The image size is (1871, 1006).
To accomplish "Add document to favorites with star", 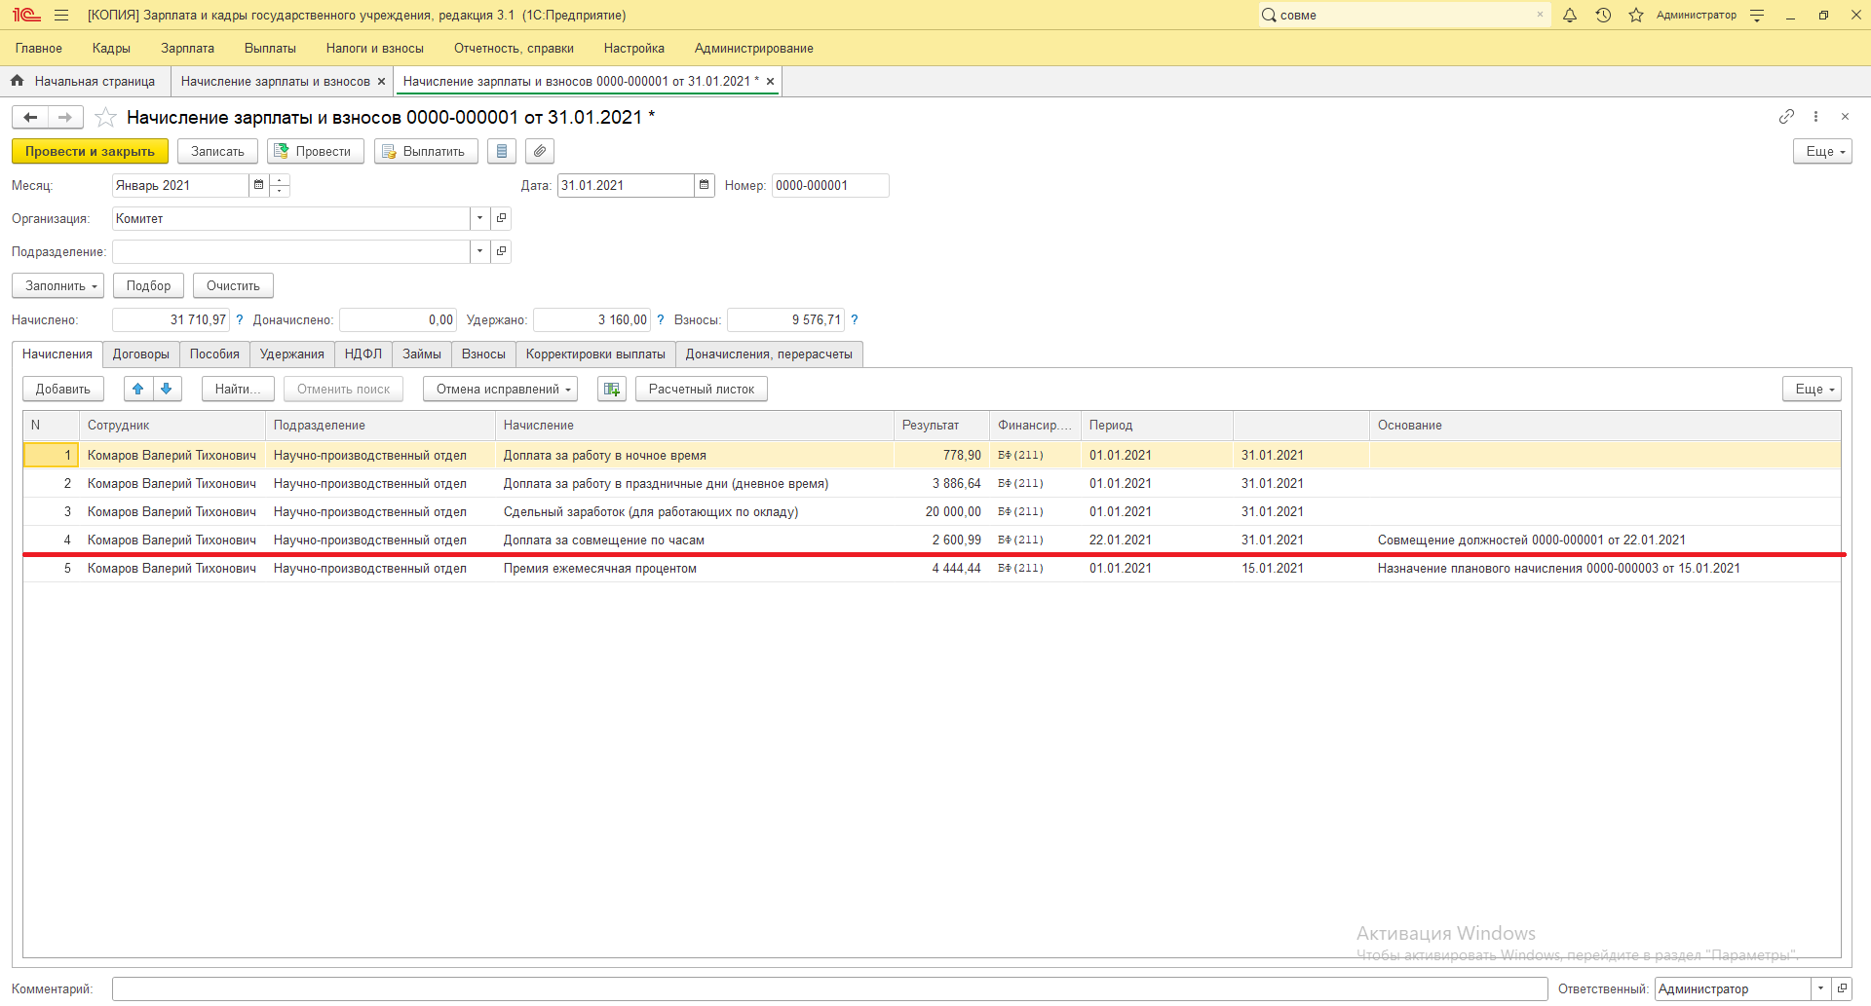I will coord(105,118).
